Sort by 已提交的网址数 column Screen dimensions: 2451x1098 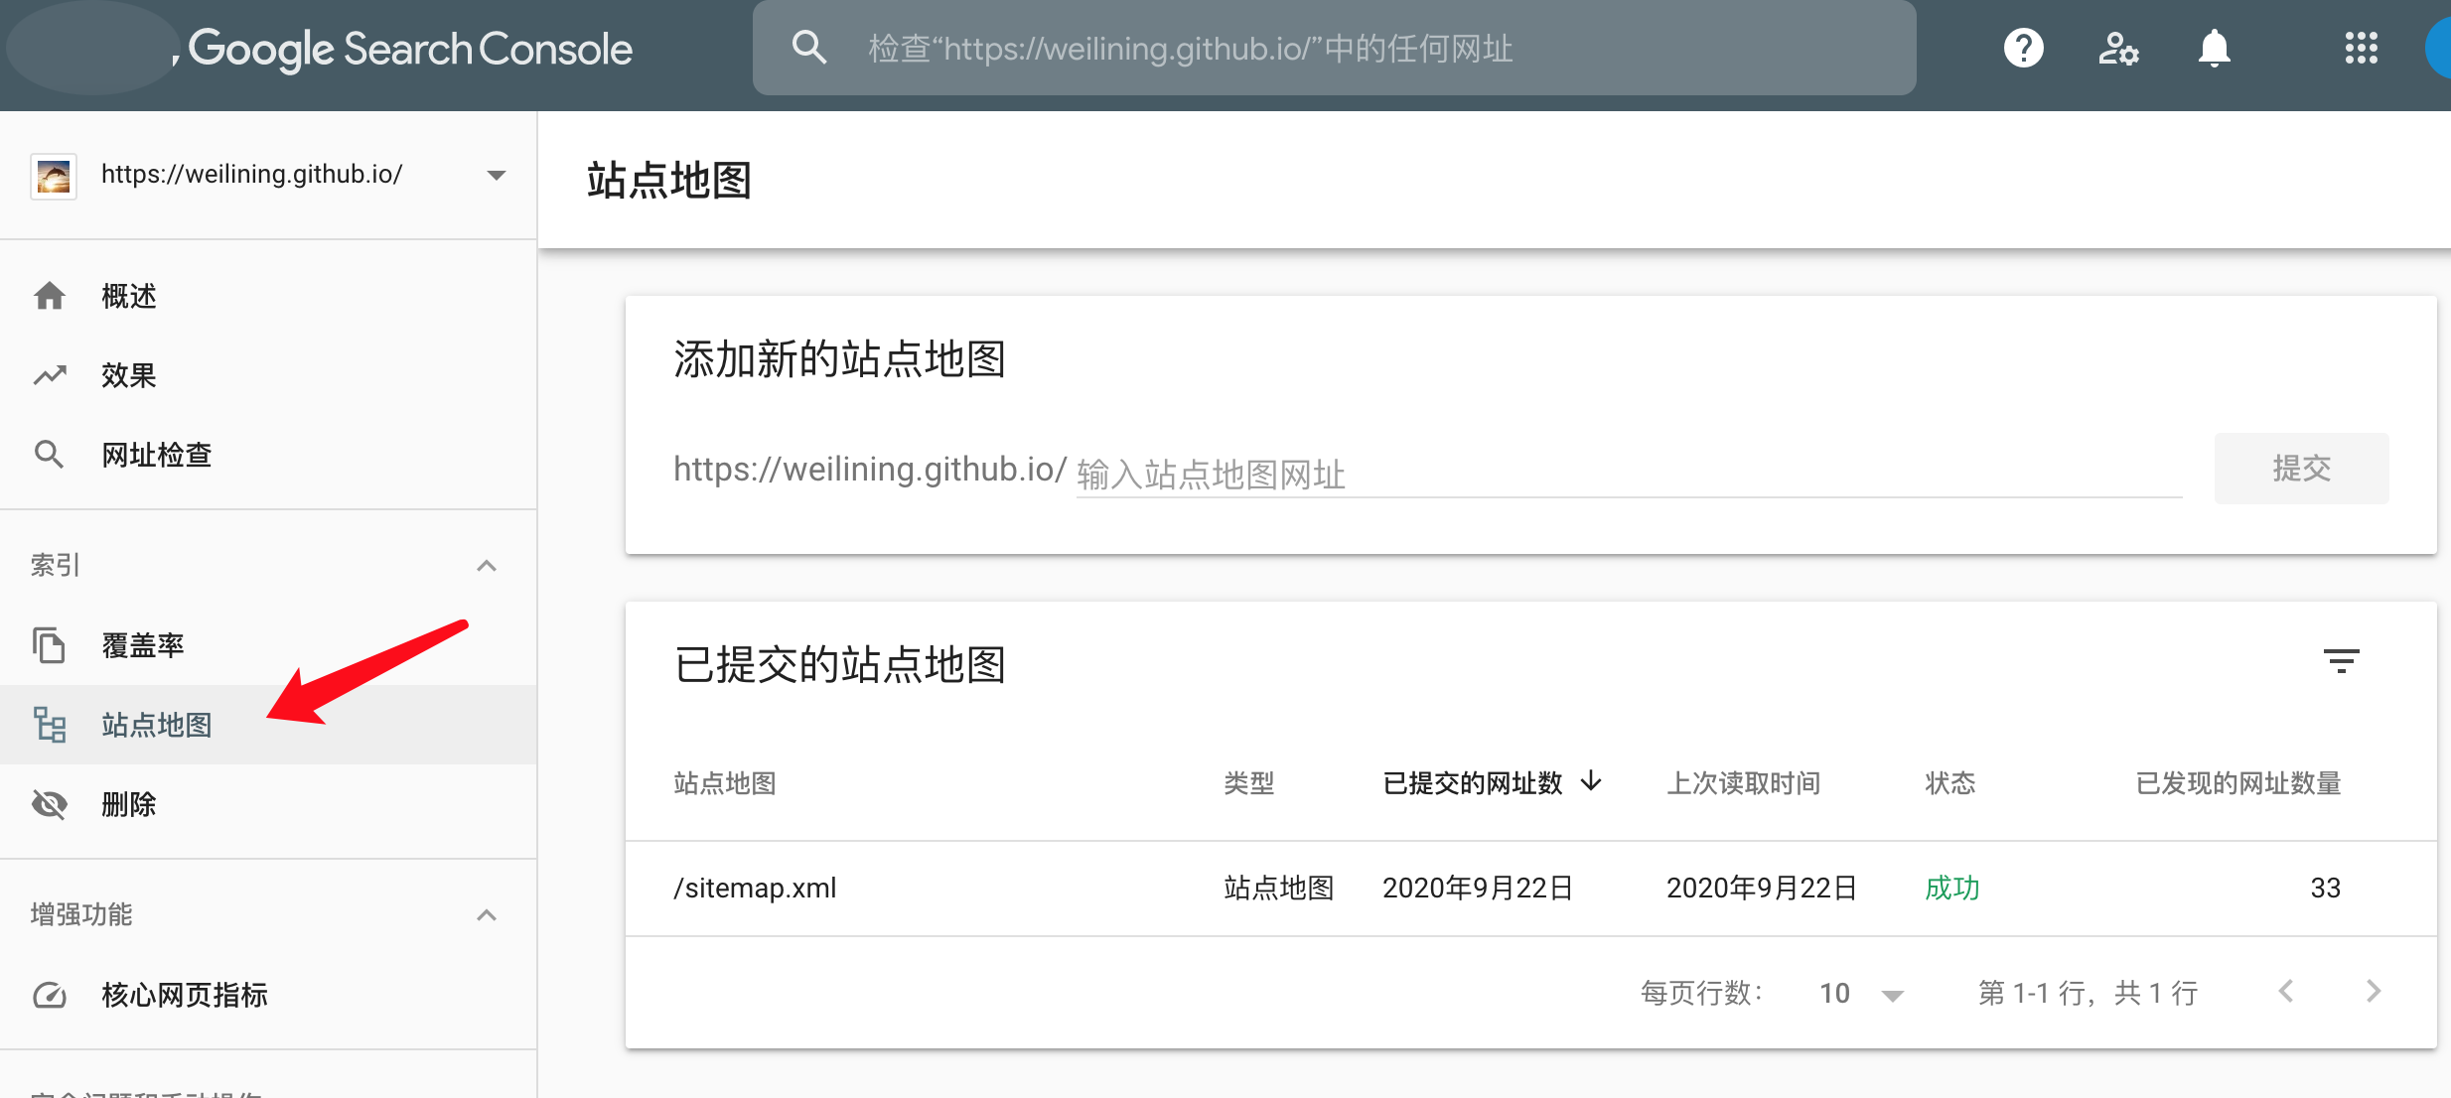pos(1473,783)
